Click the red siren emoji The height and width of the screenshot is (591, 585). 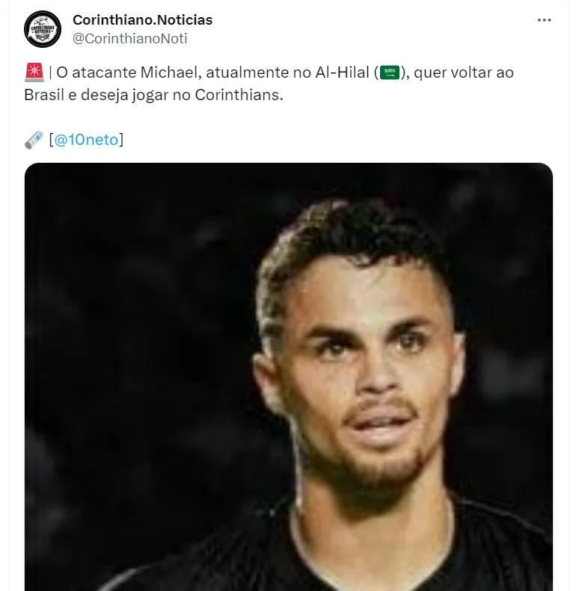[x=34, y=73]
